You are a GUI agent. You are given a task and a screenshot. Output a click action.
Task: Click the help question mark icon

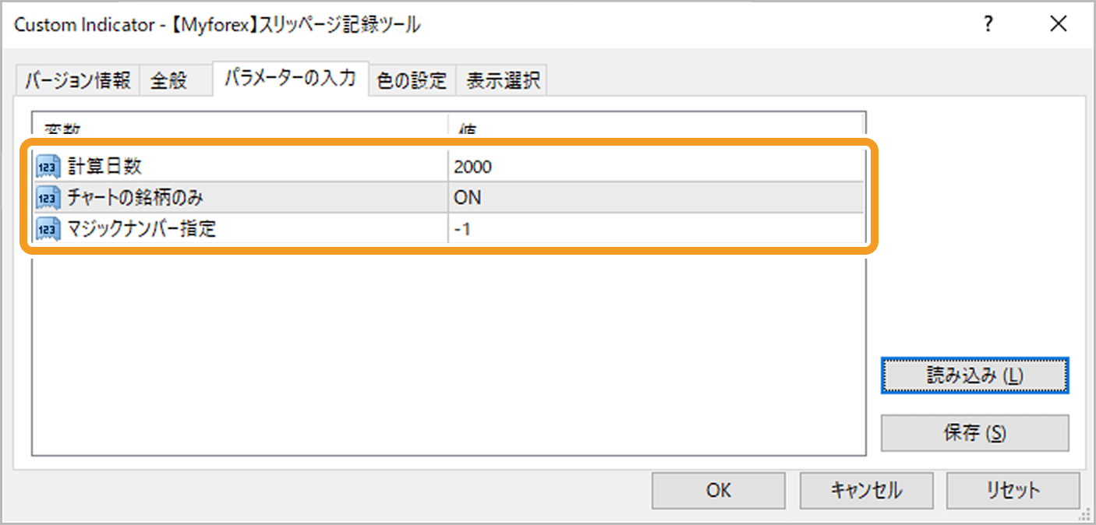pyautogui.click(x=988, y=24)
